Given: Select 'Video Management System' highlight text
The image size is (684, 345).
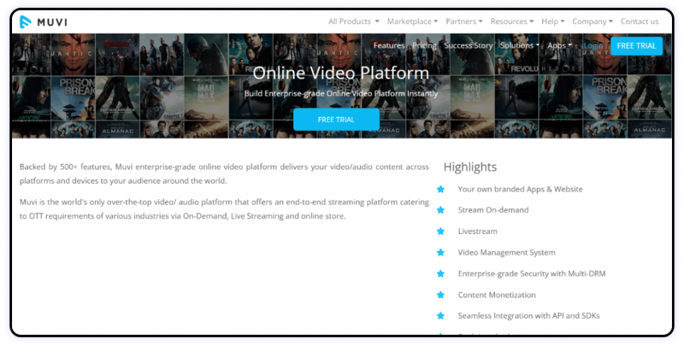Looking at the screenshot, I should click(506, 253).
